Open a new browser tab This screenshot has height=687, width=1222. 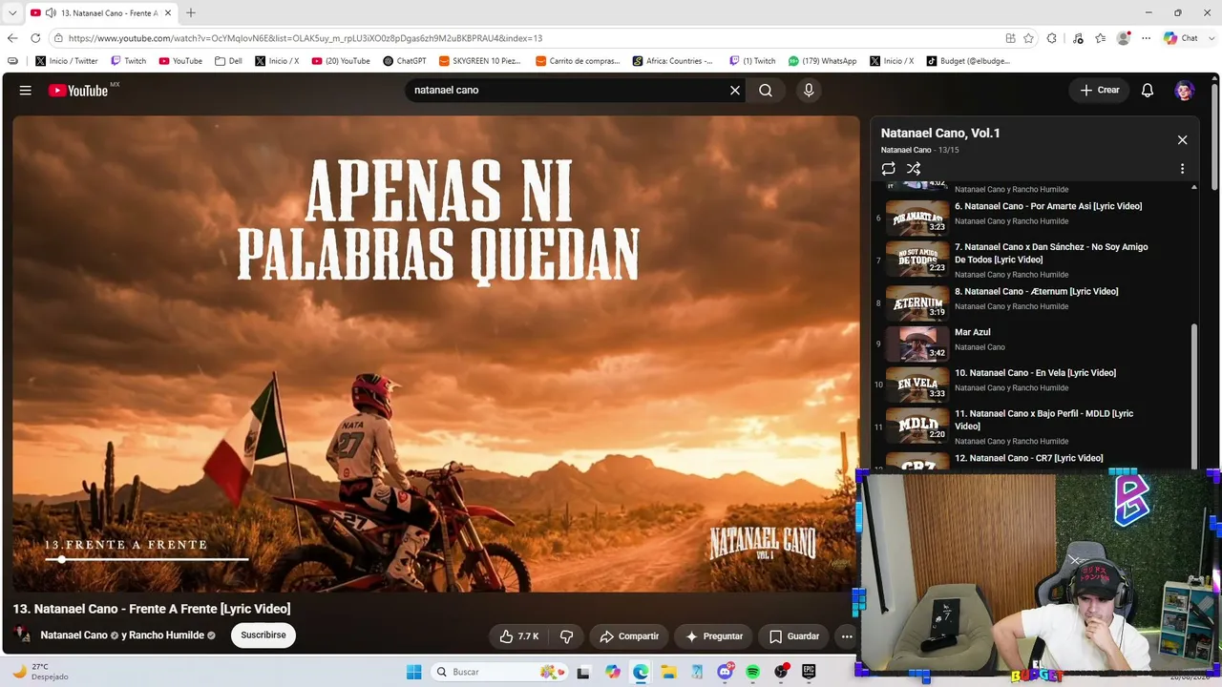(x=191, y=13)
